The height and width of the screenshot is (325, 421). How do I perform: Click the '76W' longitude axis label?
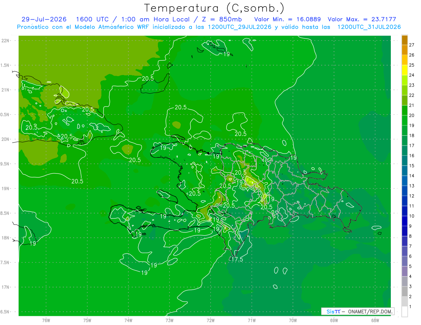pyautogui.click(x=46, y=320)
